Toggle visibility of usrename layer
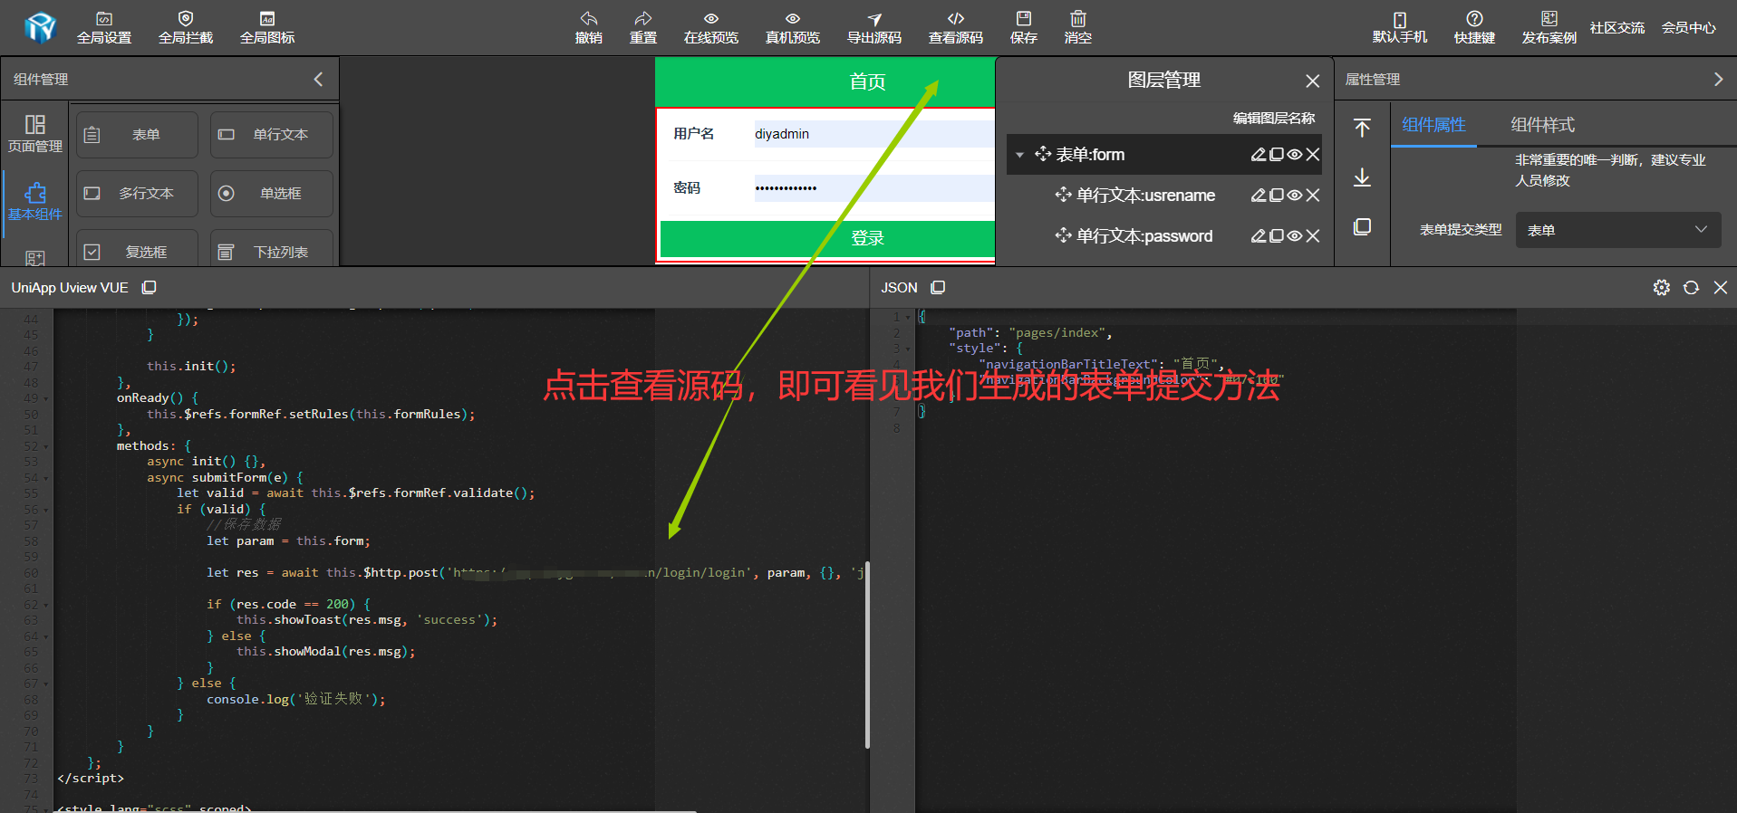1737x813 pixels. (1295, 196)
